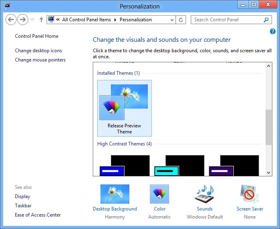
Task: Open Display under See also
Action: coord(22,196)
